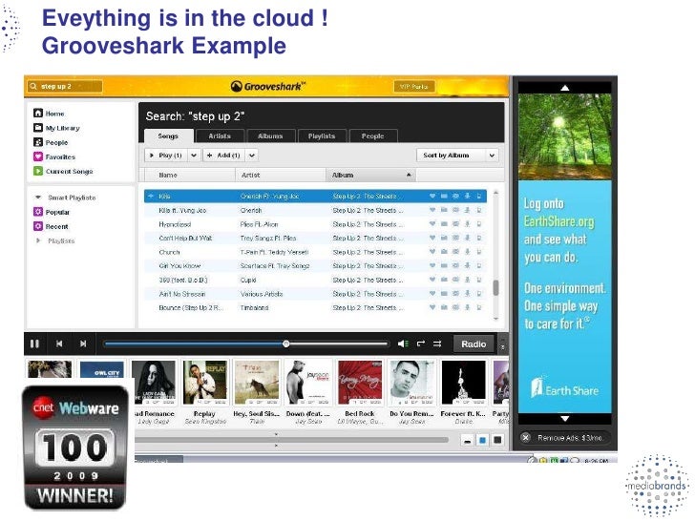Viewport: 695px width, 521px height.
Task: Click the search field containing step up 2
Action: click(65, 86)
